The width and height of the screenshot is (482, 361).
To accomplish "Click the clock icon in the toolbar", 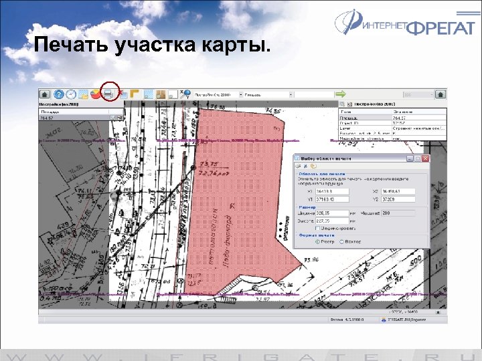I will (71, 94).
